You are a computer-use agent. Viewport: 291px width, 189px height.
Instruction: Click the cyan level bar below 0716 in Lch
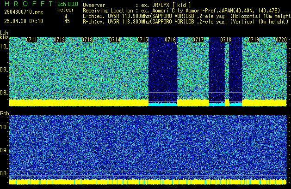[163, 104]
